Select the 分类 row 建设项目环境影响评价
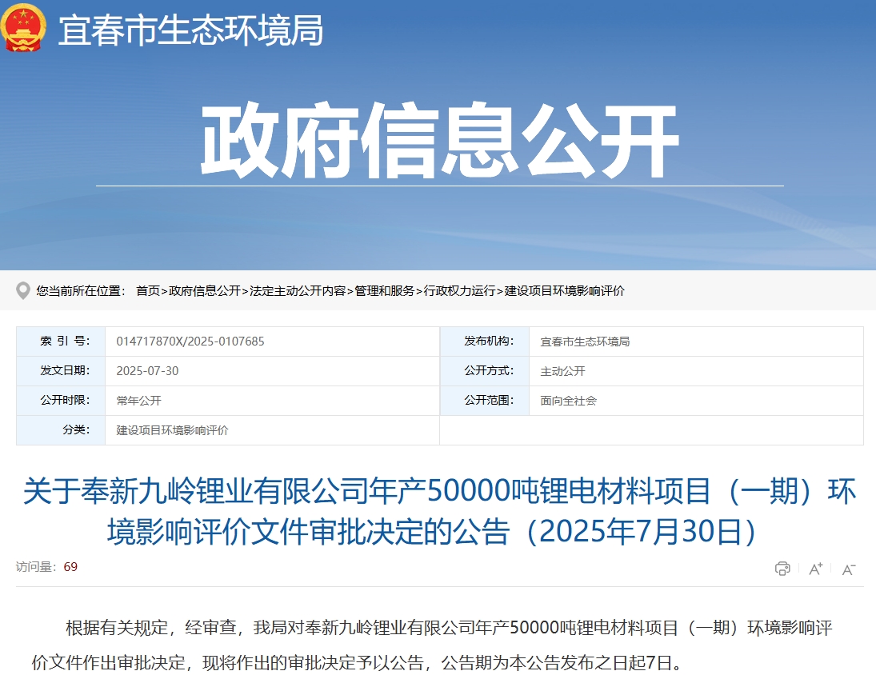 click(x=172, y=430)
